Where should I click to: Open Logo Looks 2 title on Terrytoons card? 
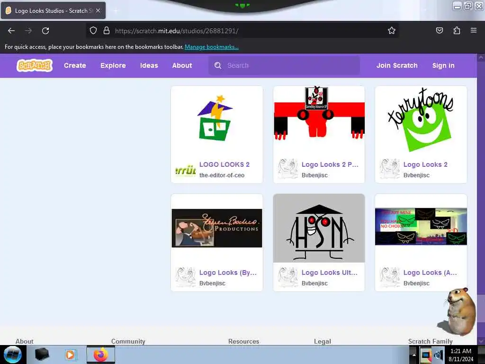click(x=425, y=164)
